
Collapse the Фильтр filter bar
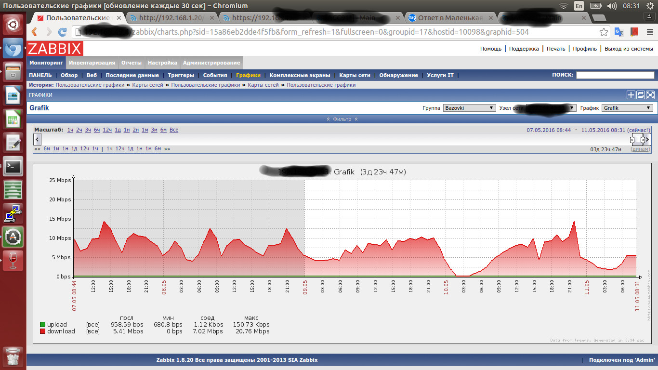click(x=342, y=119)
